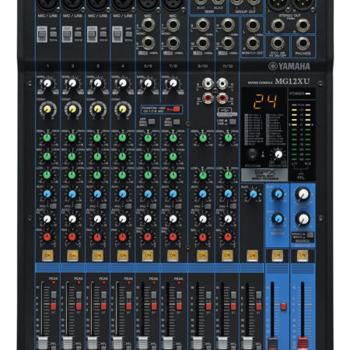
Task: Adjust the yellow COMP knob on channel 3
Action: (98, 110)
